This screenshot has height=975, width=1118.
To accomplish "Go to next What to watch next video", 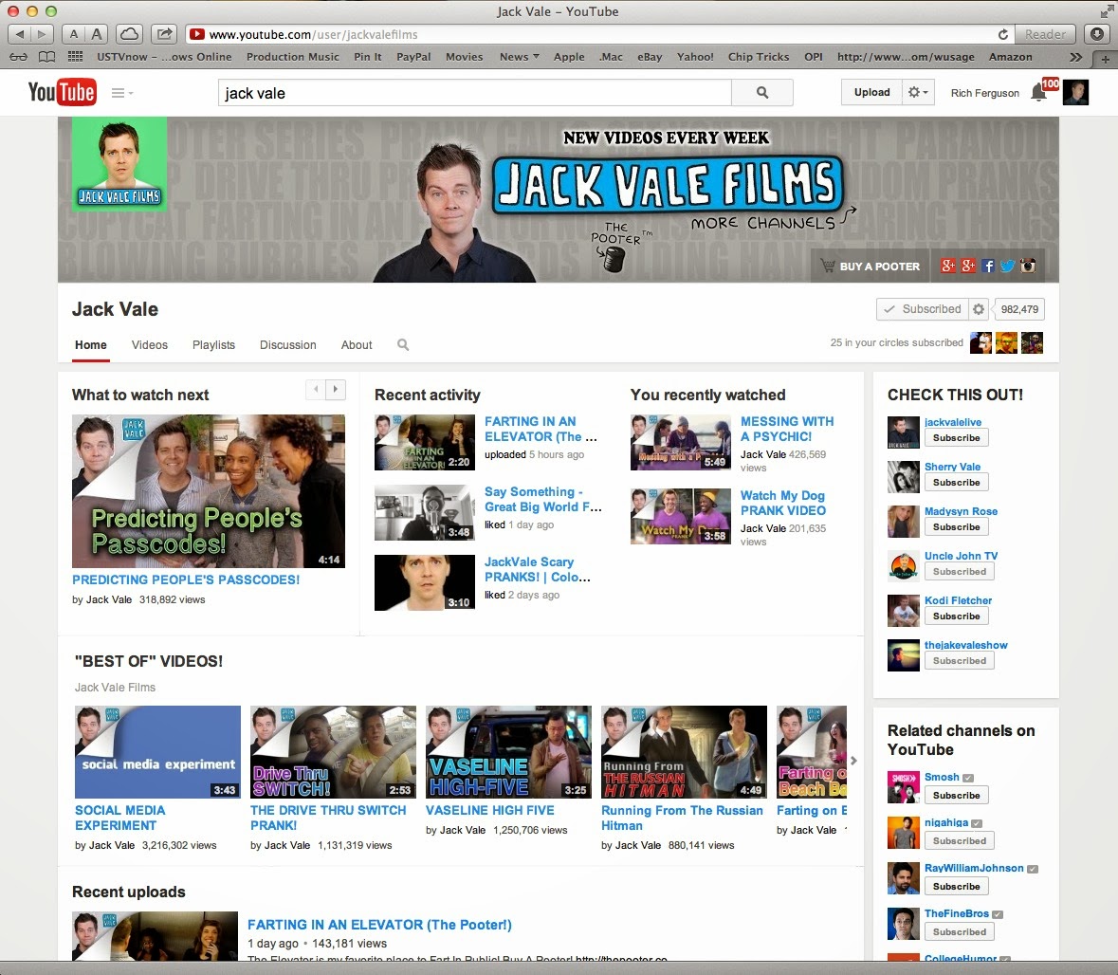I will pos(335,390).
